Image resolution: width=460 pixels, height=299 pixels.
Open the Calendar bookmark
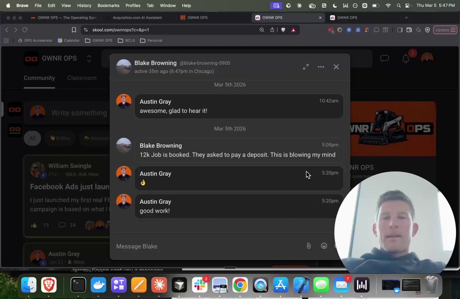tap(69, 41)
